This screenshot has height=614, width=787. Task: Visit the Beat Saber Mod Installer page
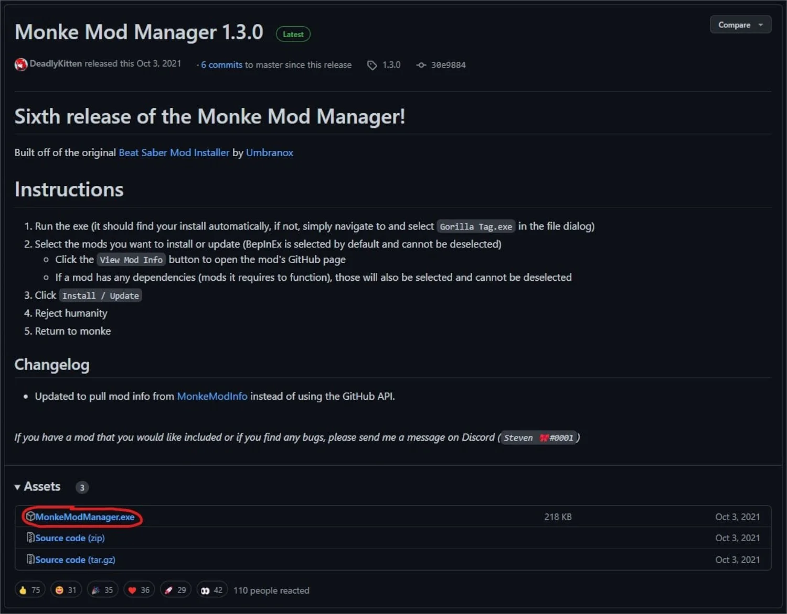[174, 152]
